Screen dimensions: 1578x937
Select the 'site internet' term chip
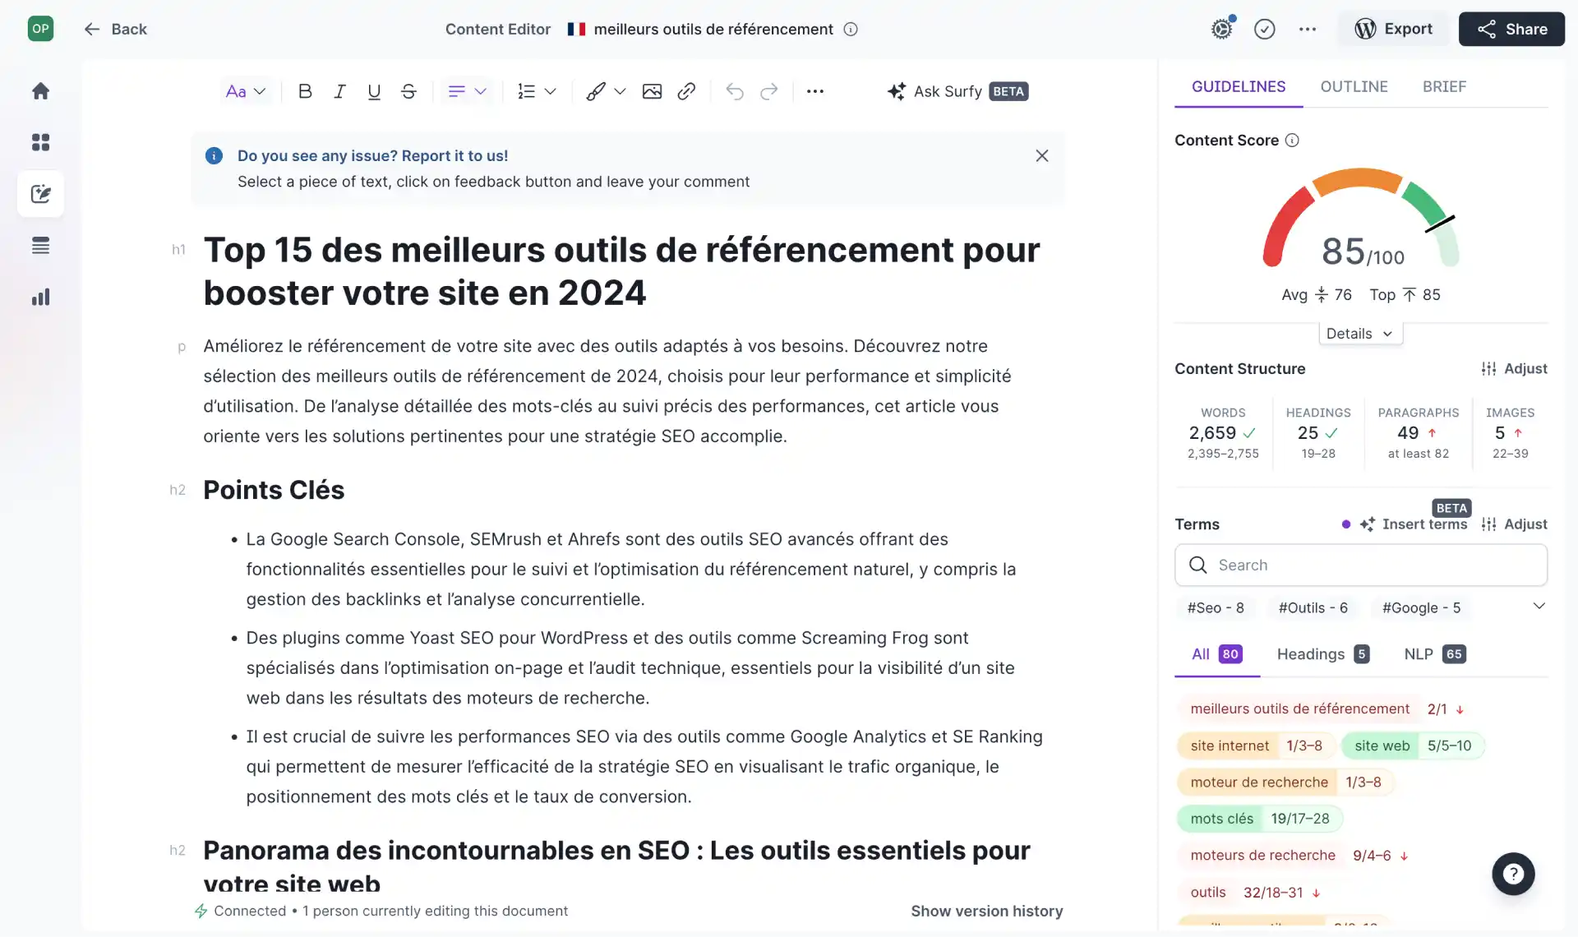pyautogui.click(x=1257, y=745)
